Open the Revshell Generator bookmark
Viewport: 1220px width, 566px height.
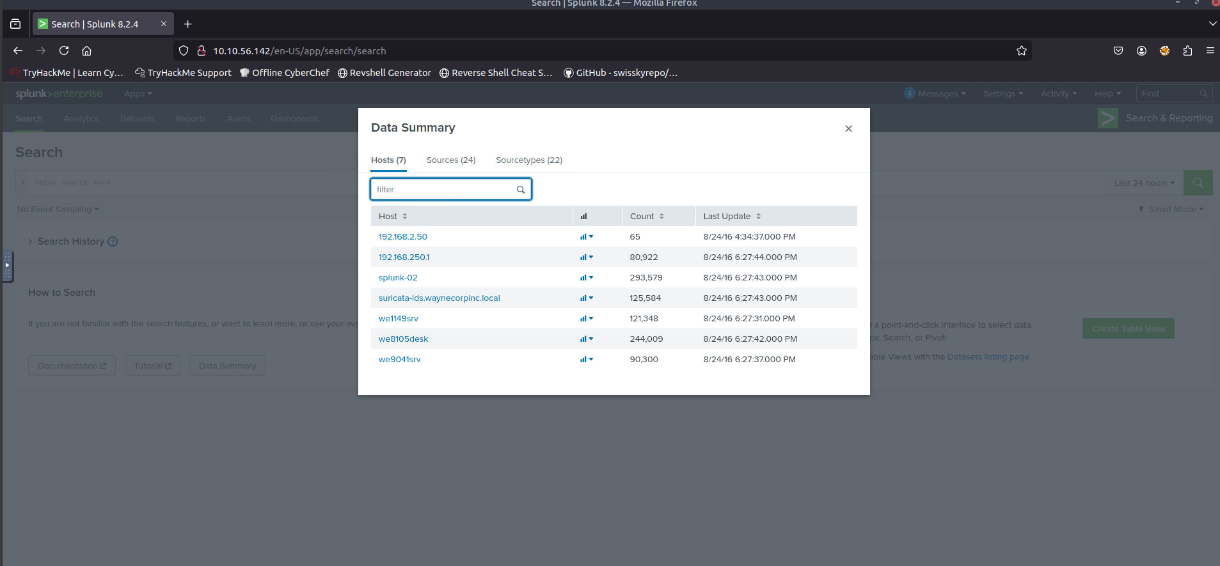[x=384, y=73]
